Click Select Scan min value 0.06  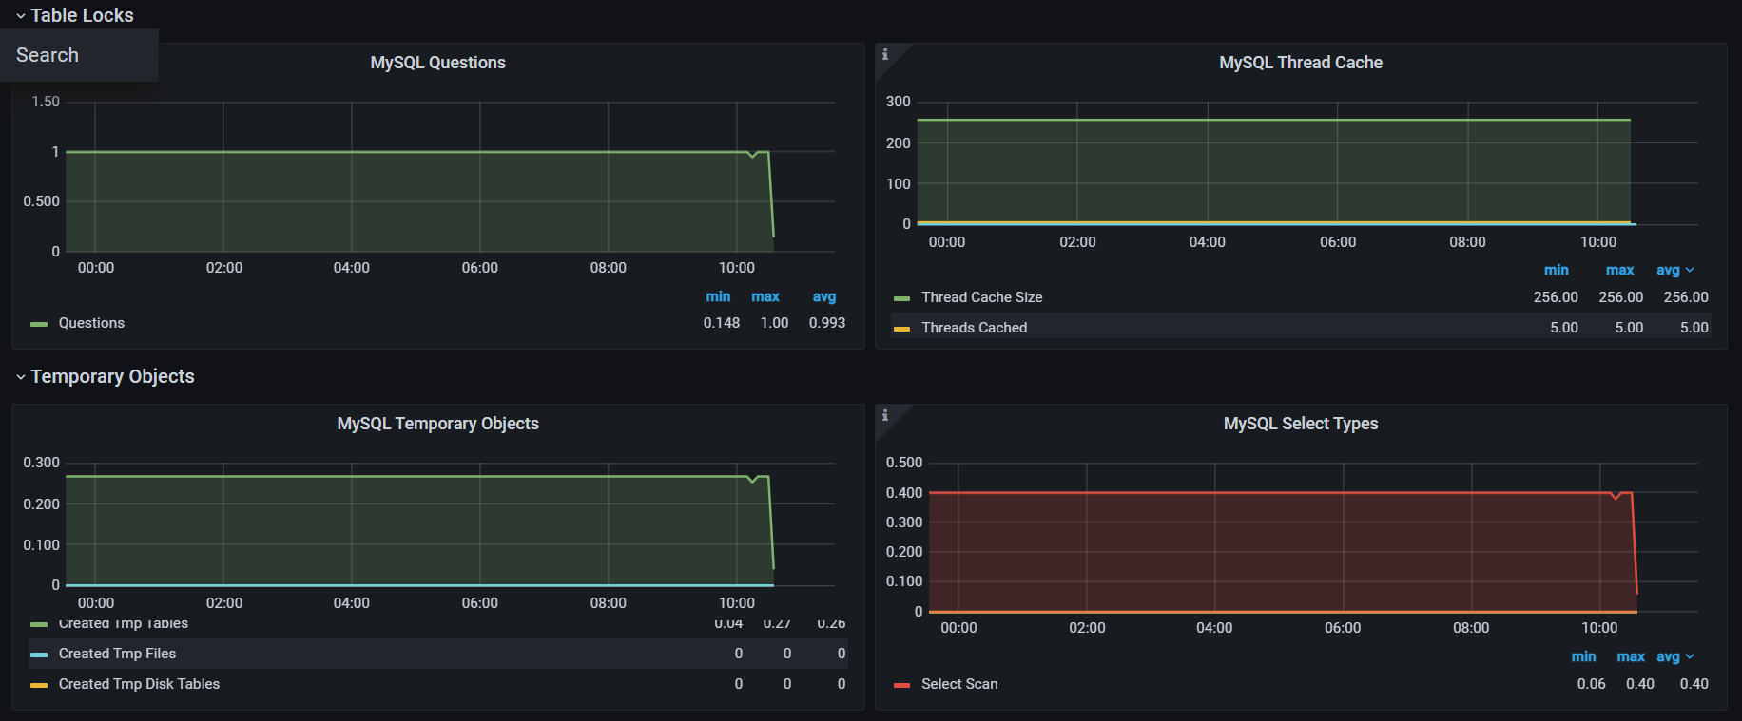pyautogui.click(x=1592, y=684)
